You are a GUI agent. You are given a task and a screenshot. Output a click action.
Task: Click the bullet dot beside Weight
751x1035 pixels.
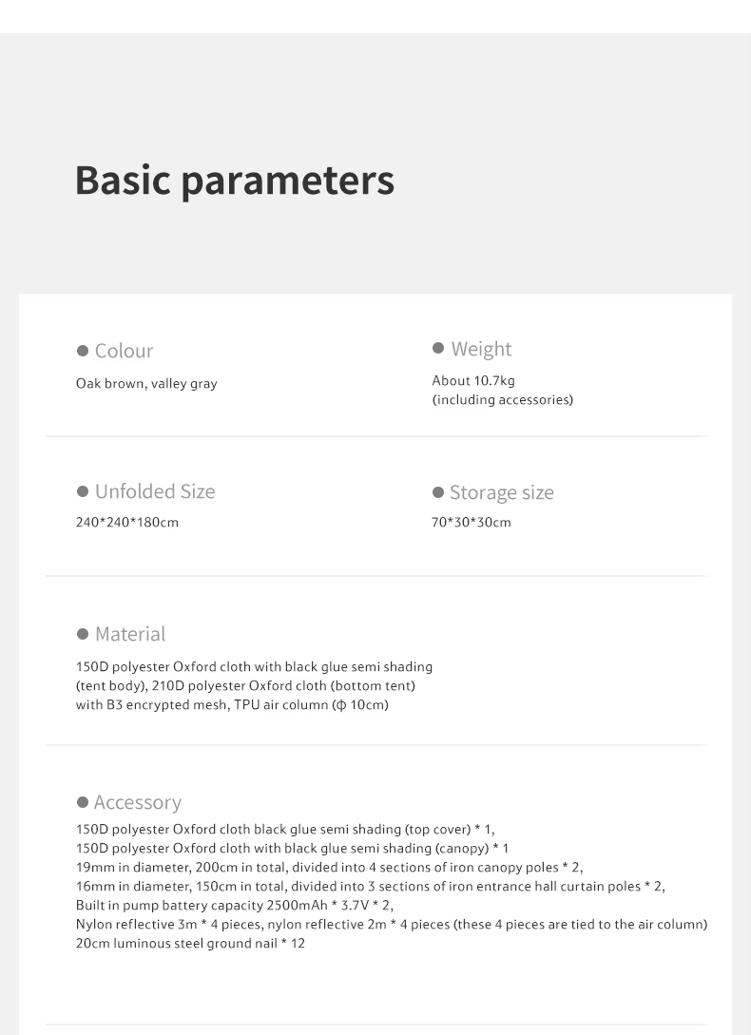click(438, 349)
